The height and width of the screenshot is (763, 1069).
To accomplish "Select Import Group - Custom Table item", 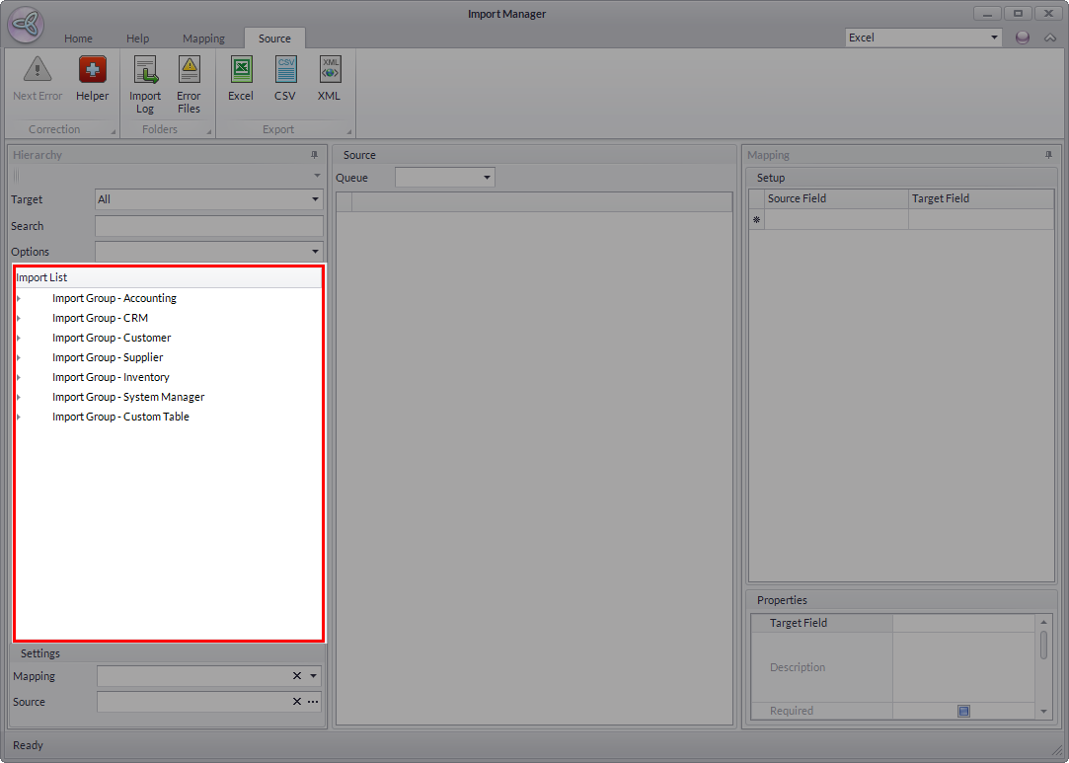I will click(x=120, y=417).
